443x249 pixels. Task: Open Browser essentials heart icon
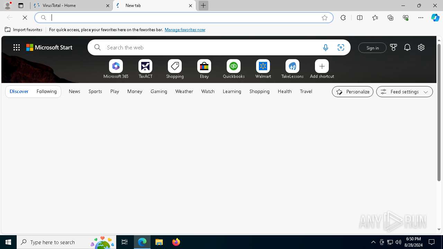click(x=406, y=18)
